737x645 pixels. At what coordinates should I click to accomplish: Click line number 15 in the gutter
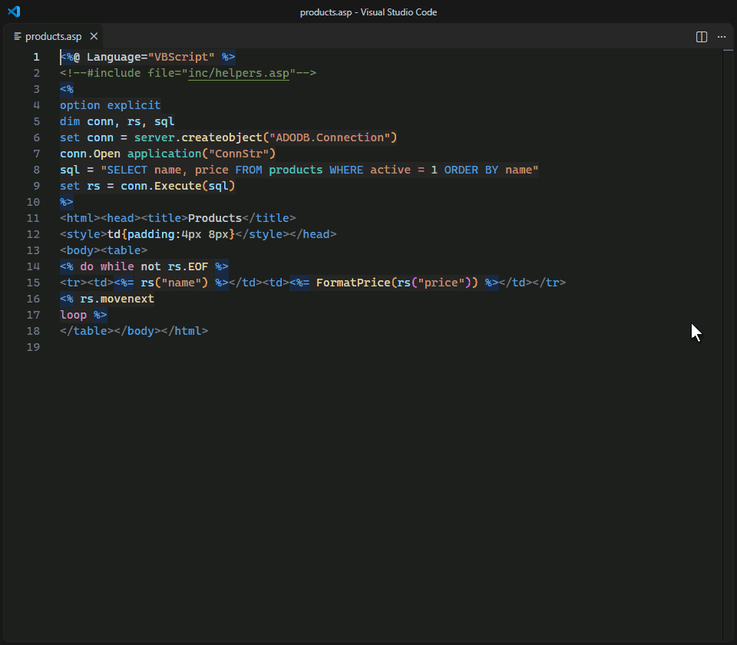pos(33,283)
